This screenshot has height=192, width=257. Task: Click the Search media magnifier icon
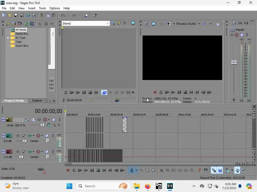pos(32,24)
